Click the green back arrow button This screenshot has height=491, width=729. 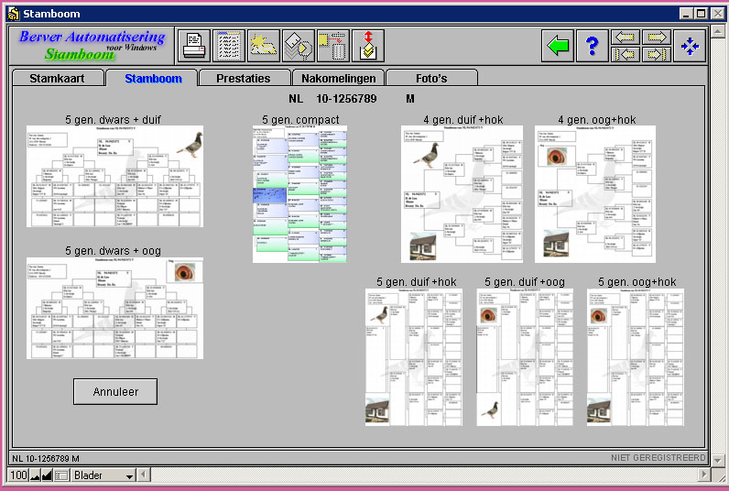(x=557, y=45)
